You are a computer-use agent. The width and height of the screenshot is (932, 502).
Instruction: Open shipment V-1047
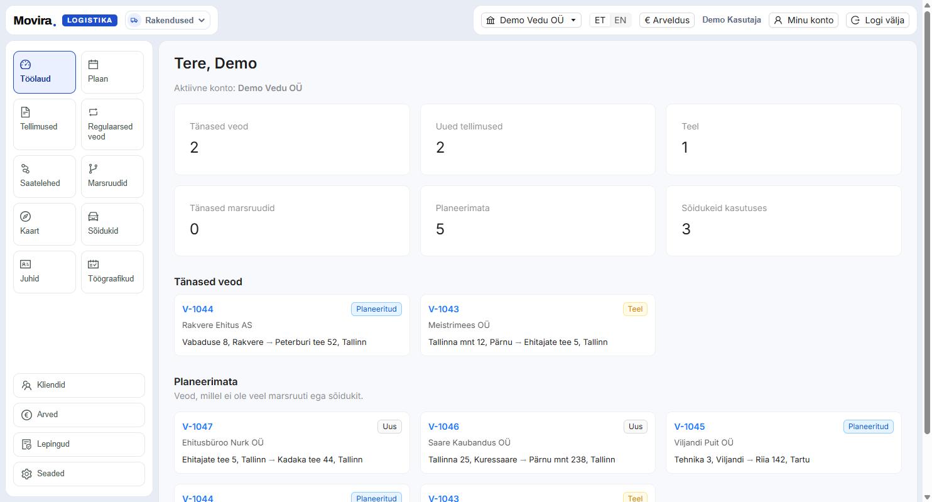[x=197, y=427]
